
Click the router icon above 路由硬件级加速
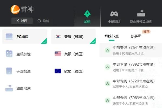tap(141, 13)
